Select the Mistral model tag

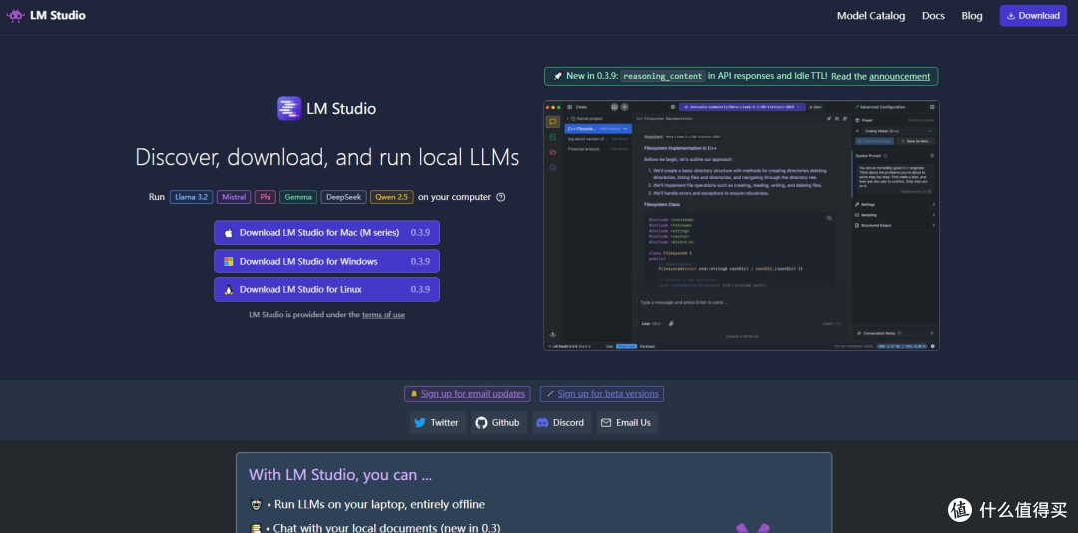click(x=234, y=197)
